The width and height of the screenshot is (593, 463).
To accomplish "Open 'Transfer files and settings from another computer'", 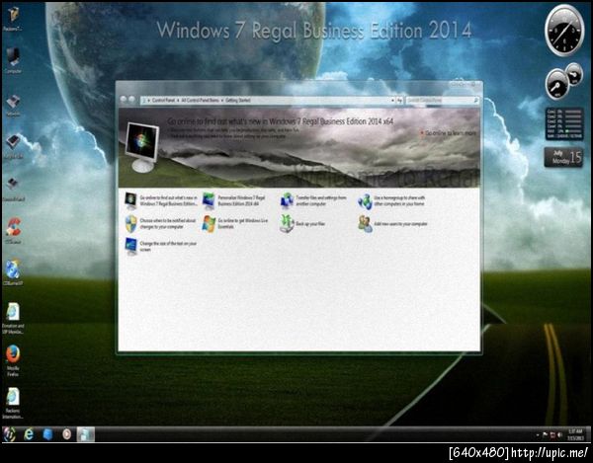I will coord(313,200).
